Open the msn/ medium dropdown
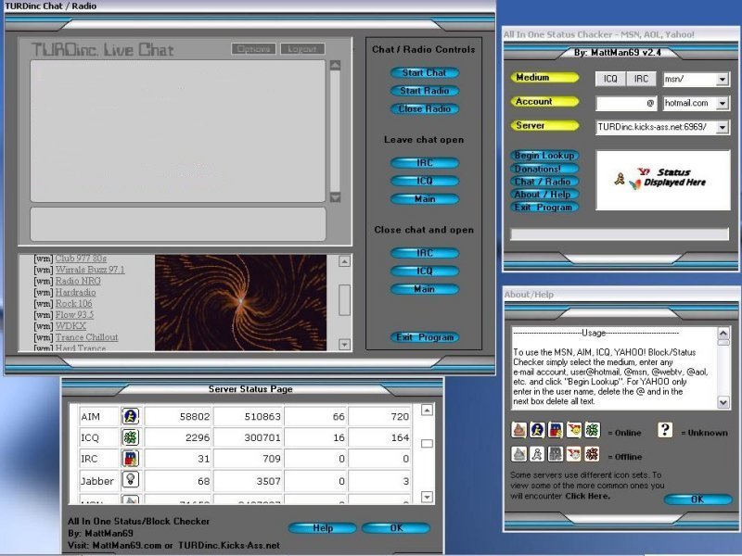The image size is (742, 556). 723,80
